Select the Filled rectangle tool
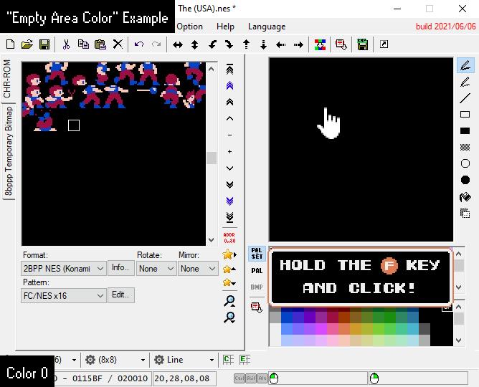Screen dimensions: 479x387 [465, 131]
